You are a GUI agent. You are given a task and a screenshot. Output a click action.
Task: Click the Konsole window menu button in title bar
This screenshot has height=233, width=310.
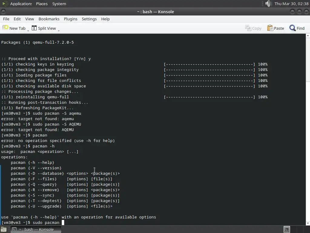[3, 12]
